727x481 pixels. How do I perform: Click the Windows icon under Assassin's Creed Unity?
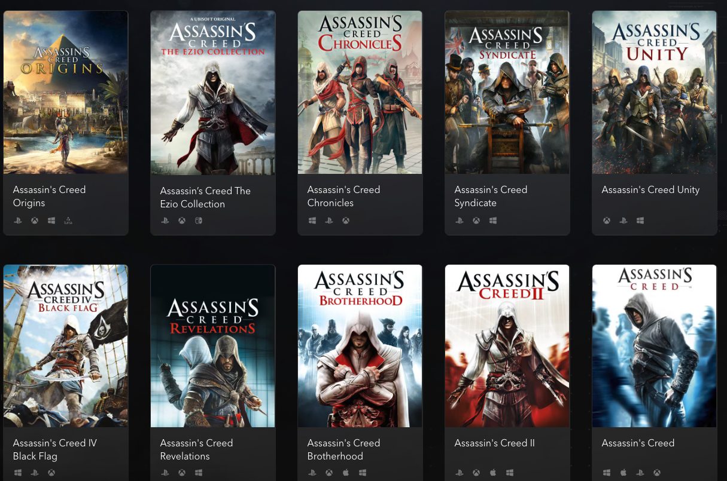(x=640, y=221)
